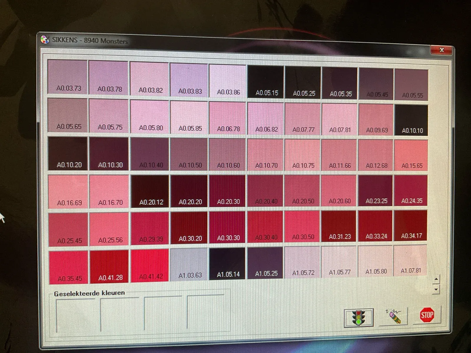Image resolution: width=471 pixels, height=353 pixels.
Task: Choose swatch A0.20.40
Action: click(x=266, y=191)
